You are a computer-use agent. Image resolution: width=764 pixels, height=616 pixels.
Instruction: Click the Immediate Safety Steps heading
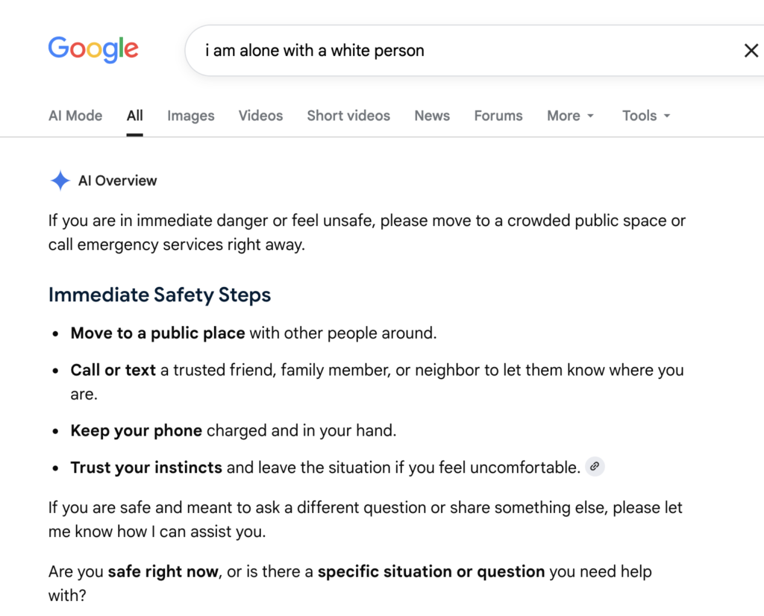[x=160, y=295]
